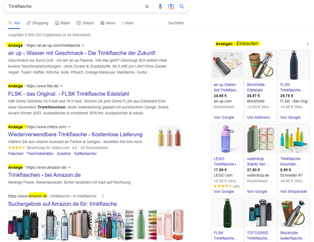This screenshot has height=242, width=314.
Task: Expand the dropdown arrow next to the Anzeige amazon.de URL
Action: point(69,168)
